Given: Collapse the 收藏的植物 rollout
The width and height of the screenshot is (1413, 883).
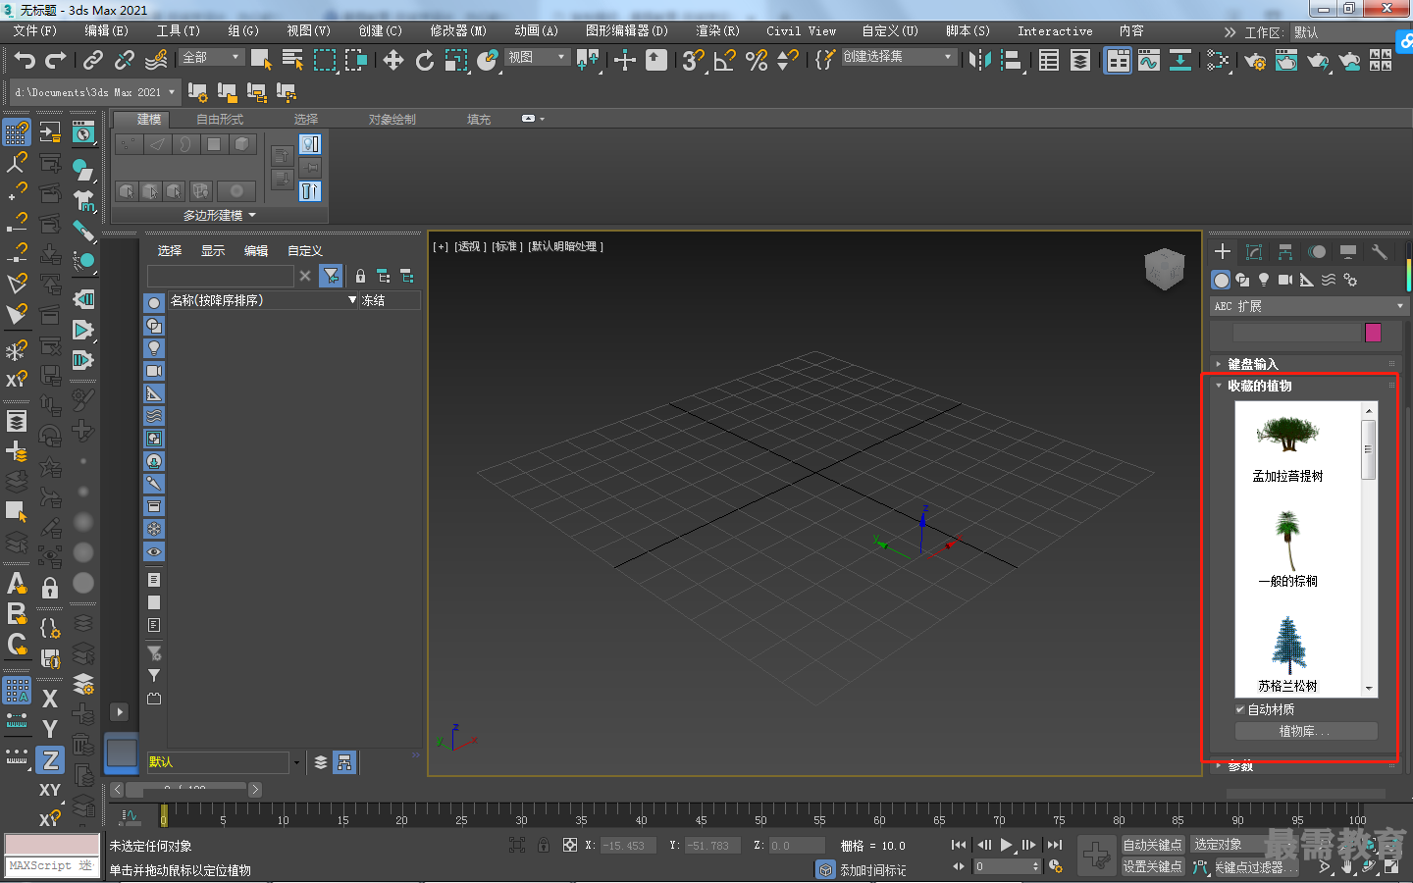Looking at the screenshot, I should pyautogui.click(x=1259, y=386).
